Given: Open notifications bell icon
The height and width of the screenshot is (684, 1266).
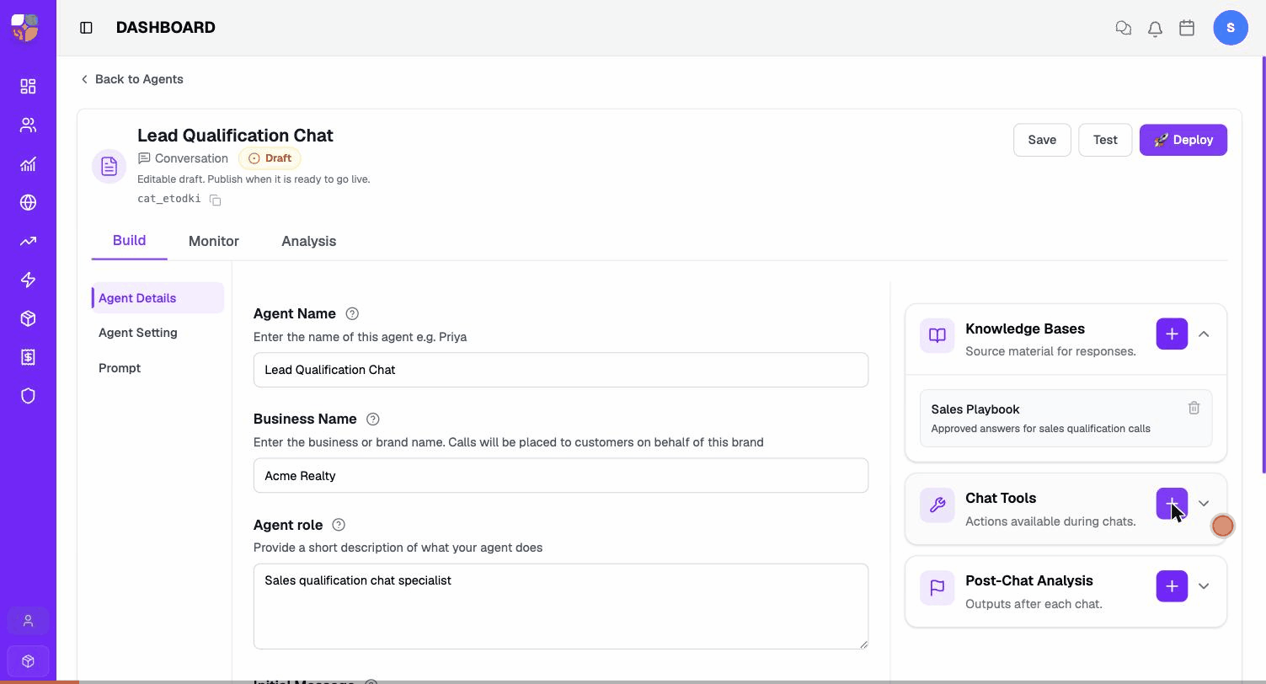Looking at the screenshot, I should coord(1155,28).
